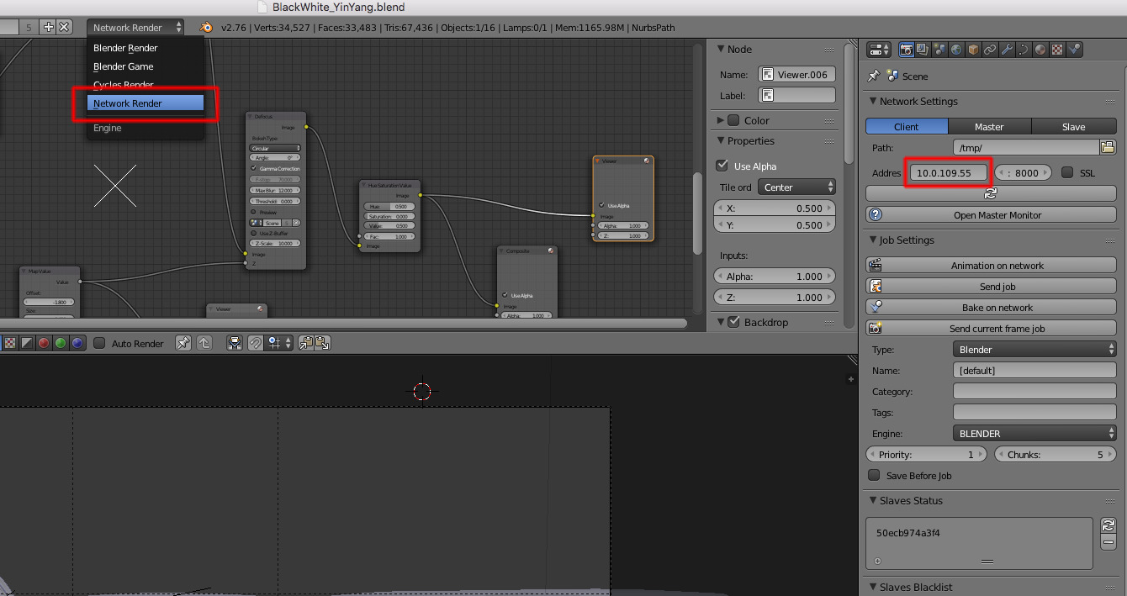This screenshot has width=1127, height=596.
Task: Open the Render Layers properties tab
Action: coord(923,50)
